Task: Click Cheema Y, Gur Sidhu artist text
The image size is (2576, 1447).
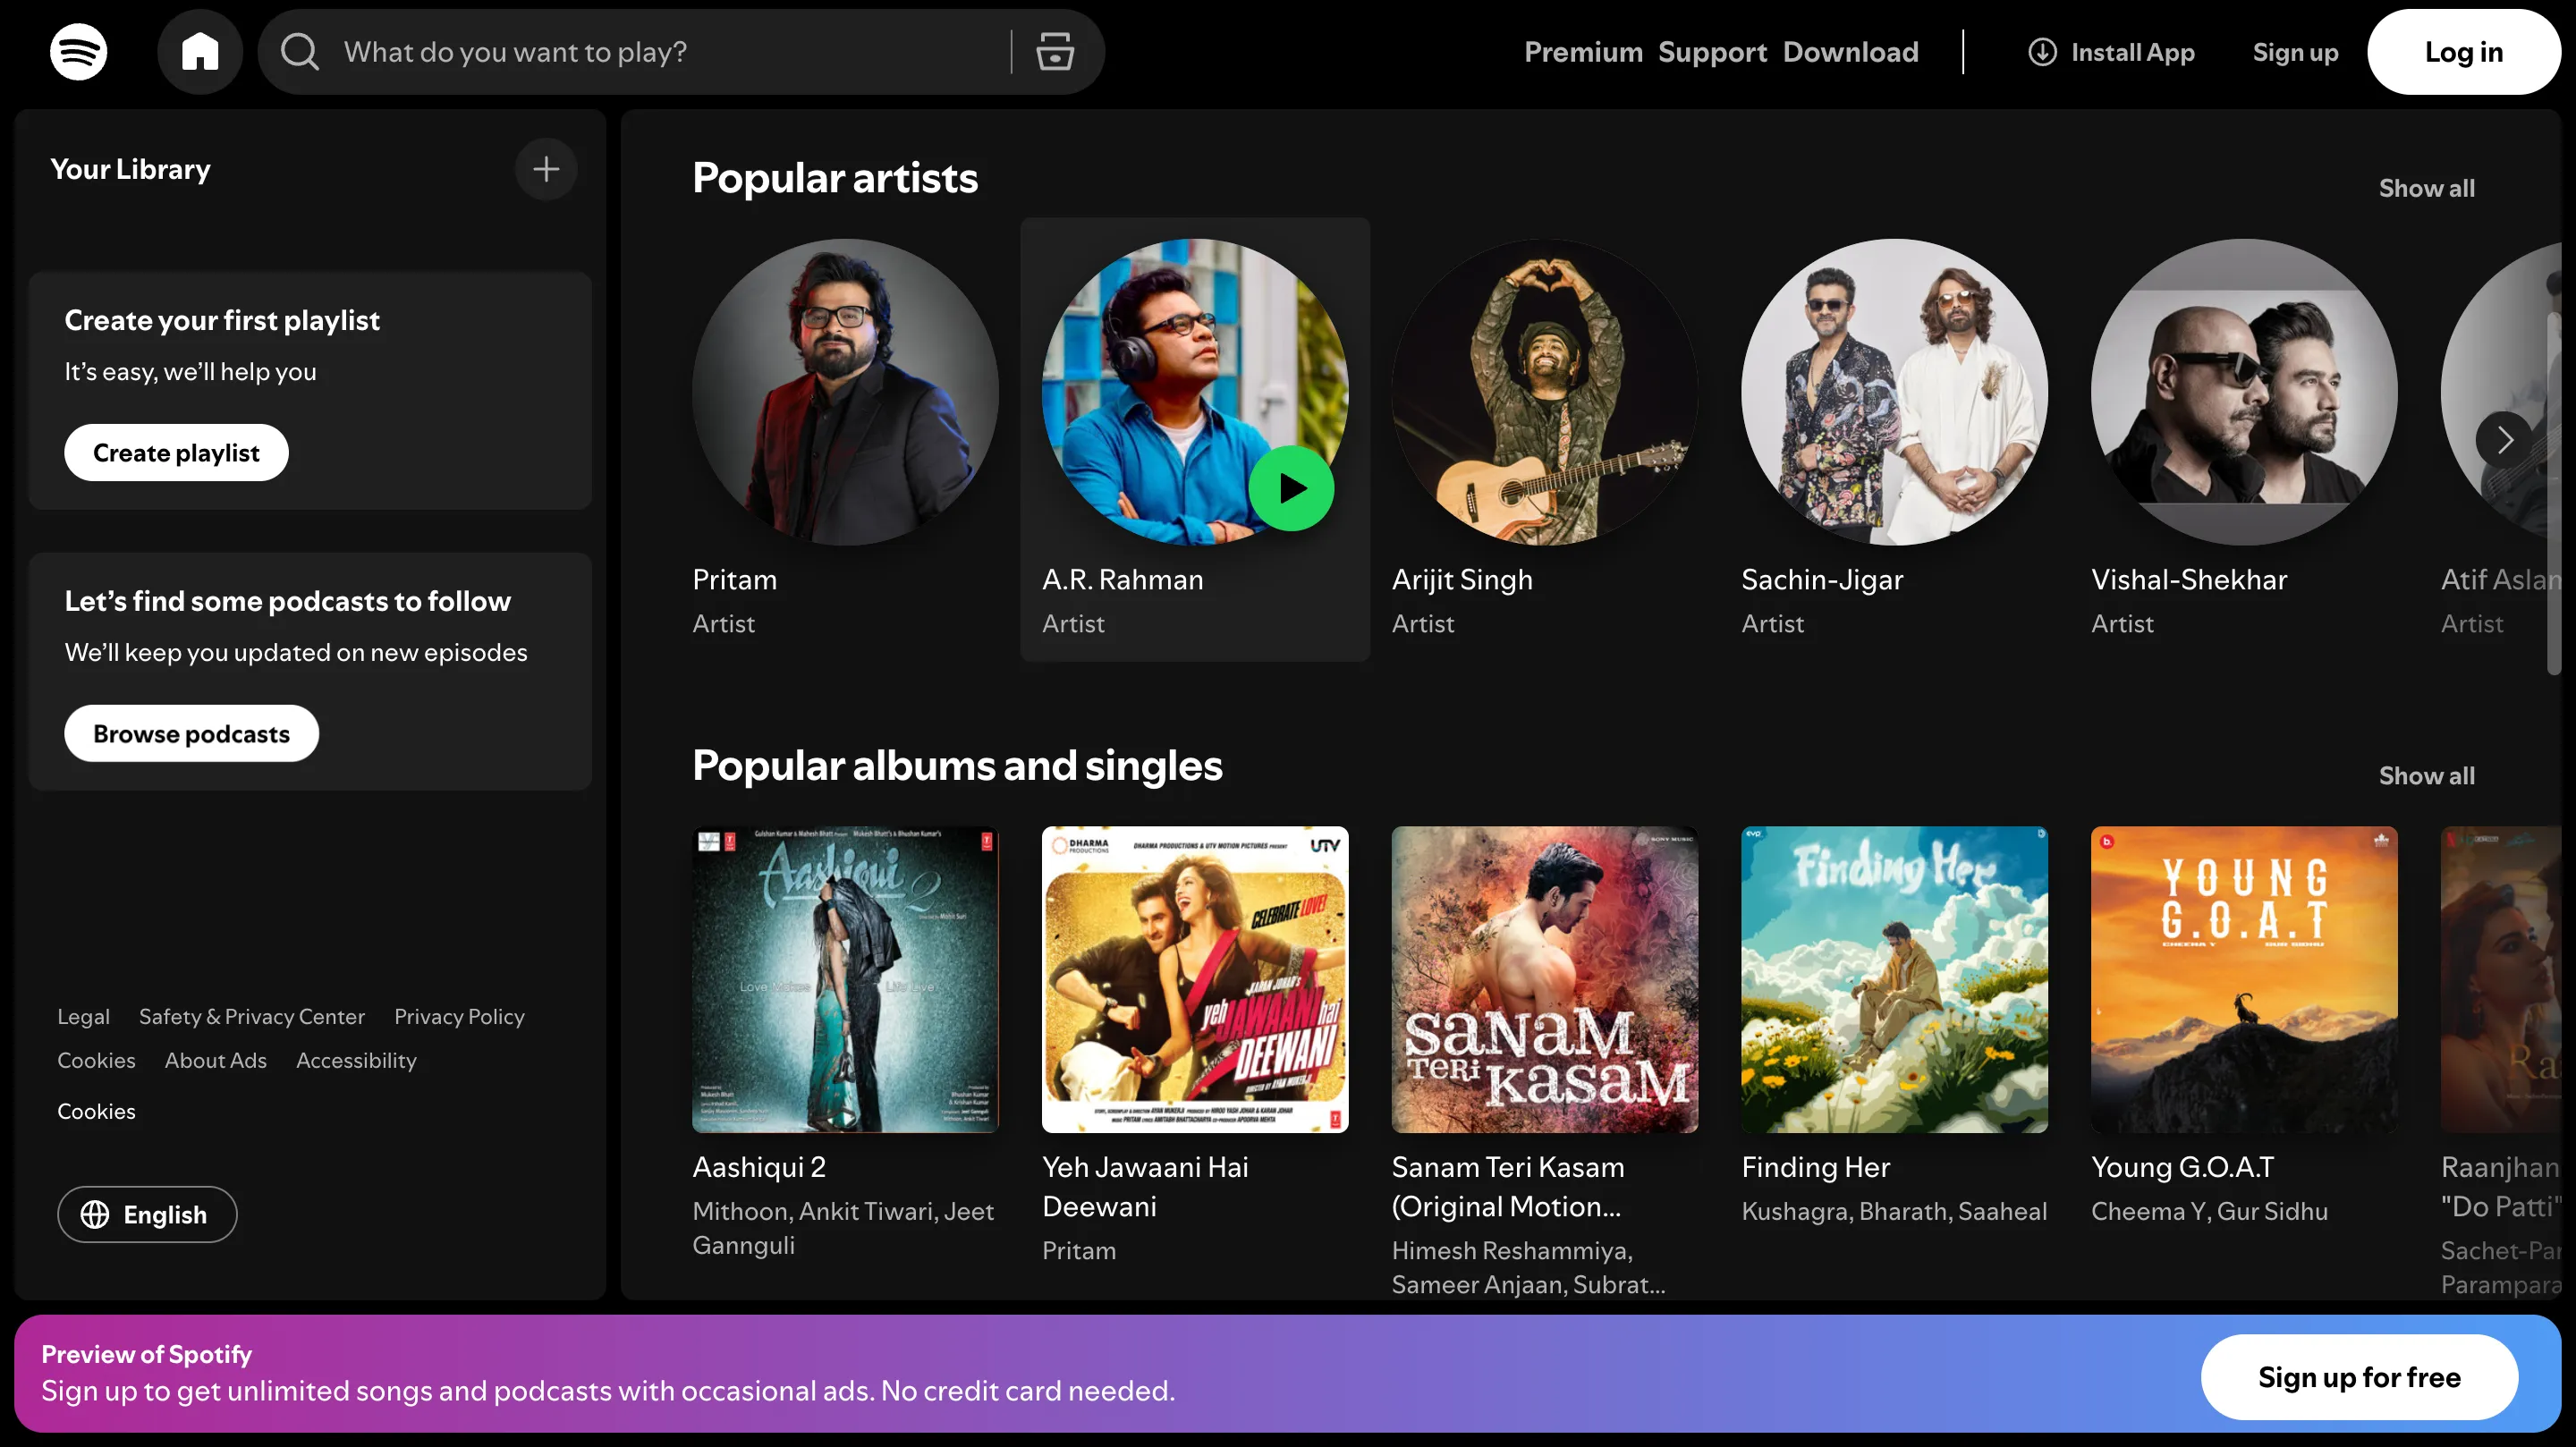Action: click(x=2209, y=1211)
